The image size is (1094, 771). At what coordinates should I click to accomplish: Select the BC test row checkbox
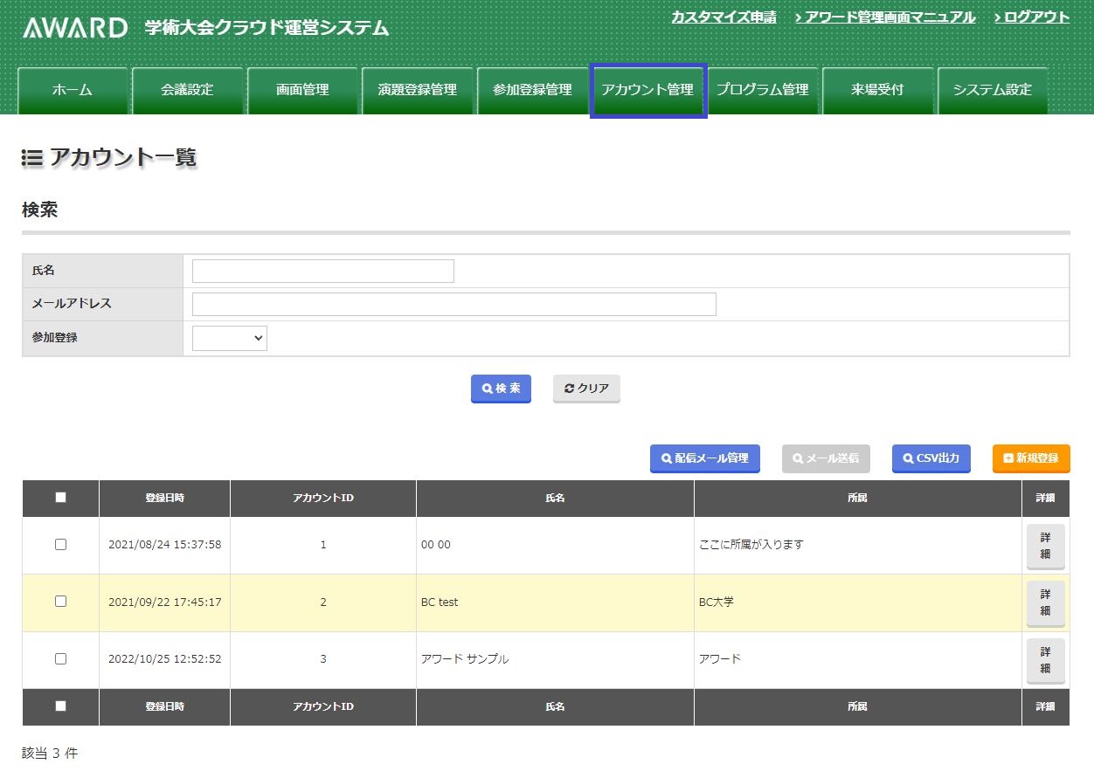coord(60,602)
